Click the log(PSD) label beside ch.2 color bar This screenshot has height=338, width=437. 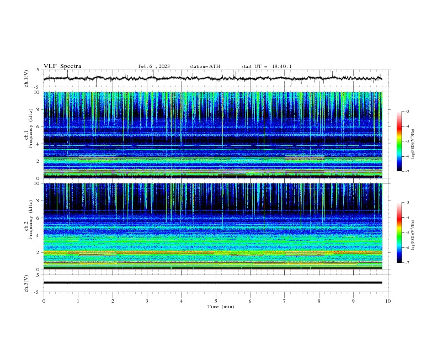click(413, 235)
